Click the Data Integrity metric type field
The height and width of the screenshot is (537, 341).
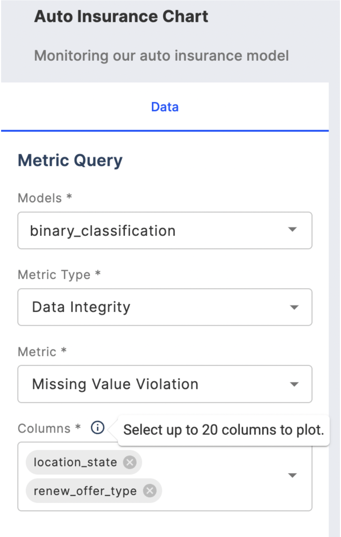(x=165, y=307)
